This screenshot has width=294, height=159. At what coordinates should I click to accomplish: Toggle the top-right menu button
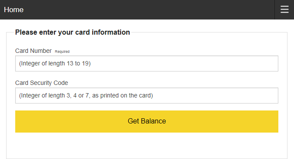point(284,10)
